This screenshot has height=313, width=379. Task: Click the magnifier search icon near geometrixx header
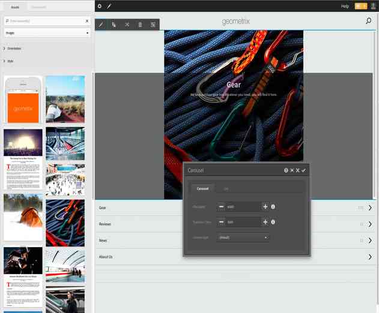pyautogui.click(x=368, y=21)
